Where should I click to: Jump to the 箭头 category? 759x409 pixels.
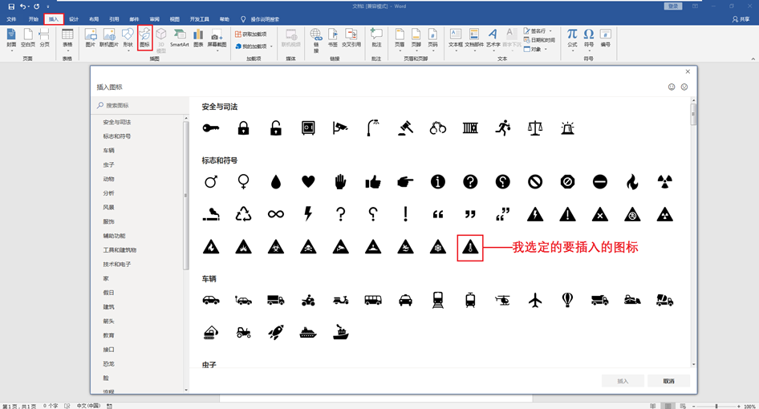pyautogui.click(x=108, y=321)
